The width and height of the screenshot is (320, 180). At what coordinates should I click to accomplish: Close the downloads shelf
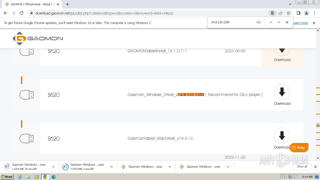point(315,167)
